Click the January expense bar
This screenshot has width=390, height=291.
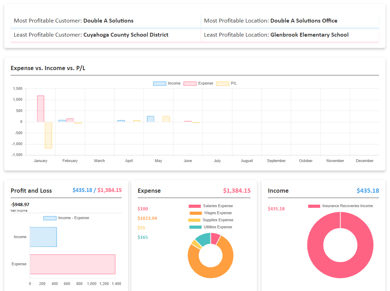tap(41, 109)
